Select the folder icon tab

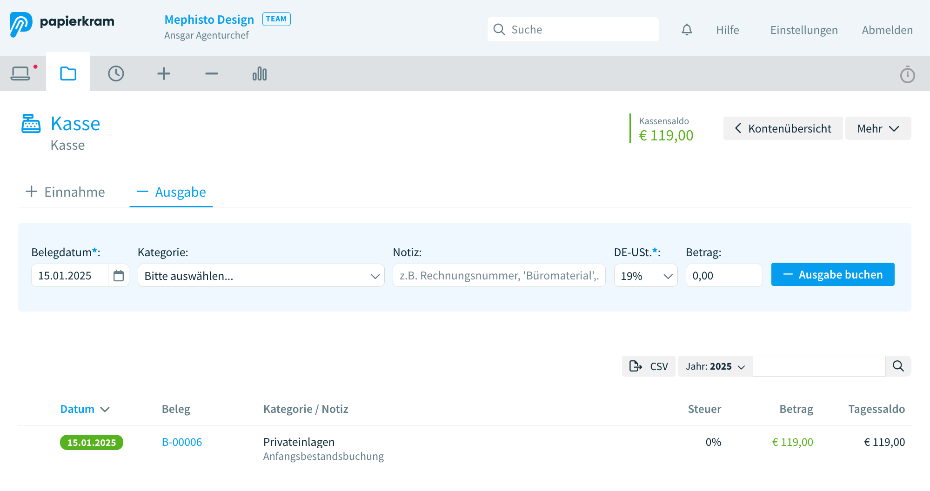(x=68, y=73)
